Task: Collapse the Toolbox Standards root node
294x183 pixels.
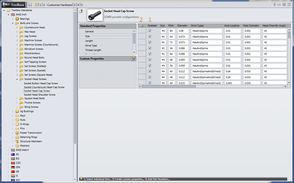Action: coord(4,10)
